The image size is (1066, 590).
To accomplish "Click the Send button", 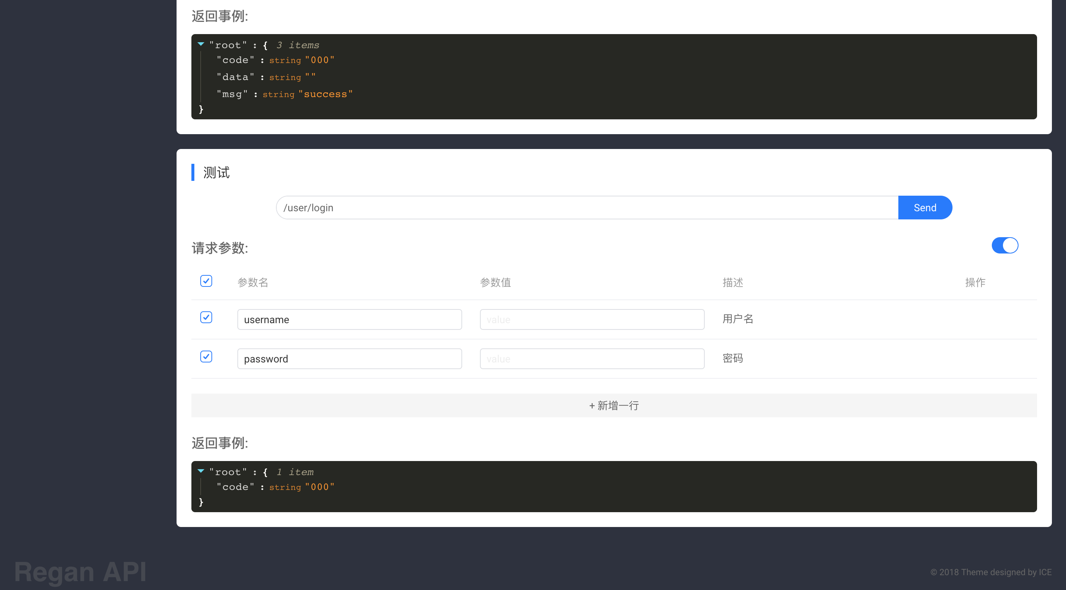I will (x=925, y=208).
